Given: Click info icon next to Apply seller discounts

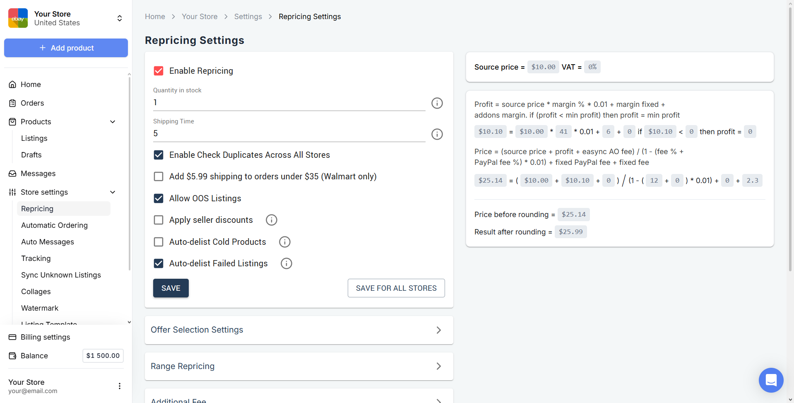Looking at the screenshot, I should 271,220.
